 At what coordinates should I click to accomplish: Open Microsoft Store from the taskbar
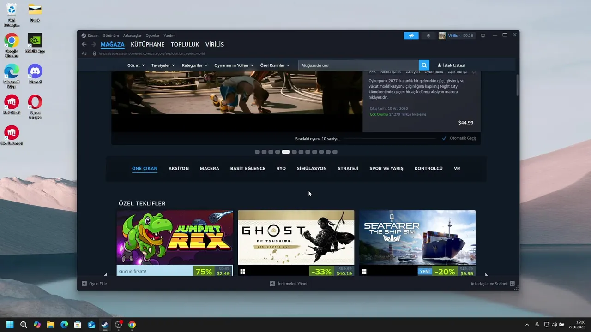[x=78, y=325]
